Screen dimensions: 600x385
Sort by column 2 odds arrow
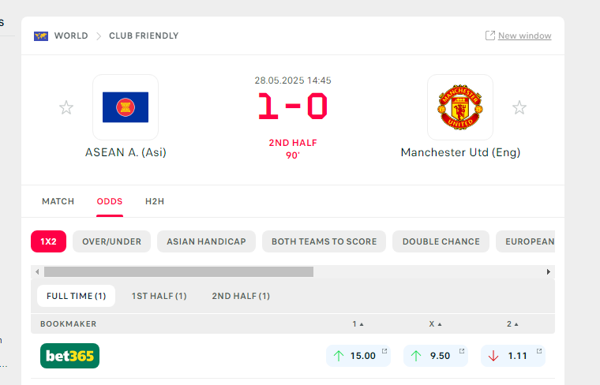[x=516, y=324]
